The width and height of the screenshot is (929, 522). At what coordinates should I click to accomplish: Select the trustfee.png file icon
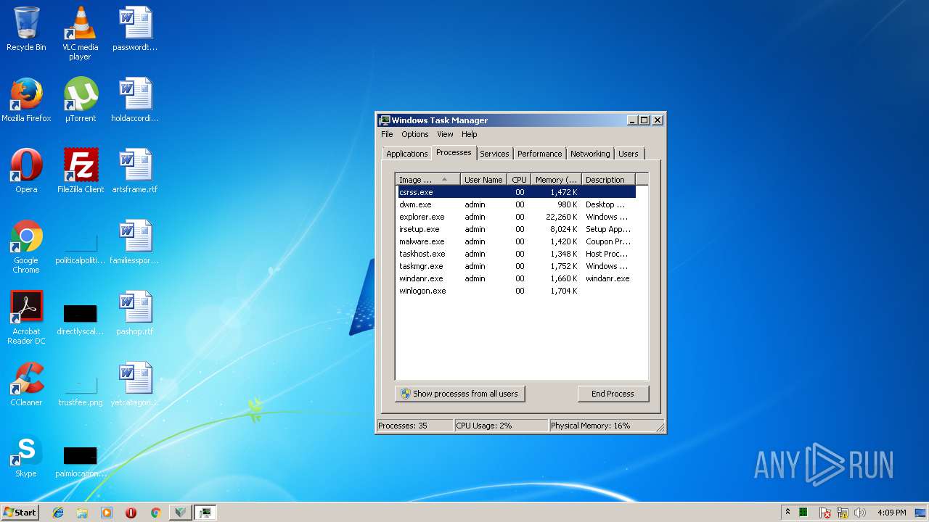coord(80,390)
